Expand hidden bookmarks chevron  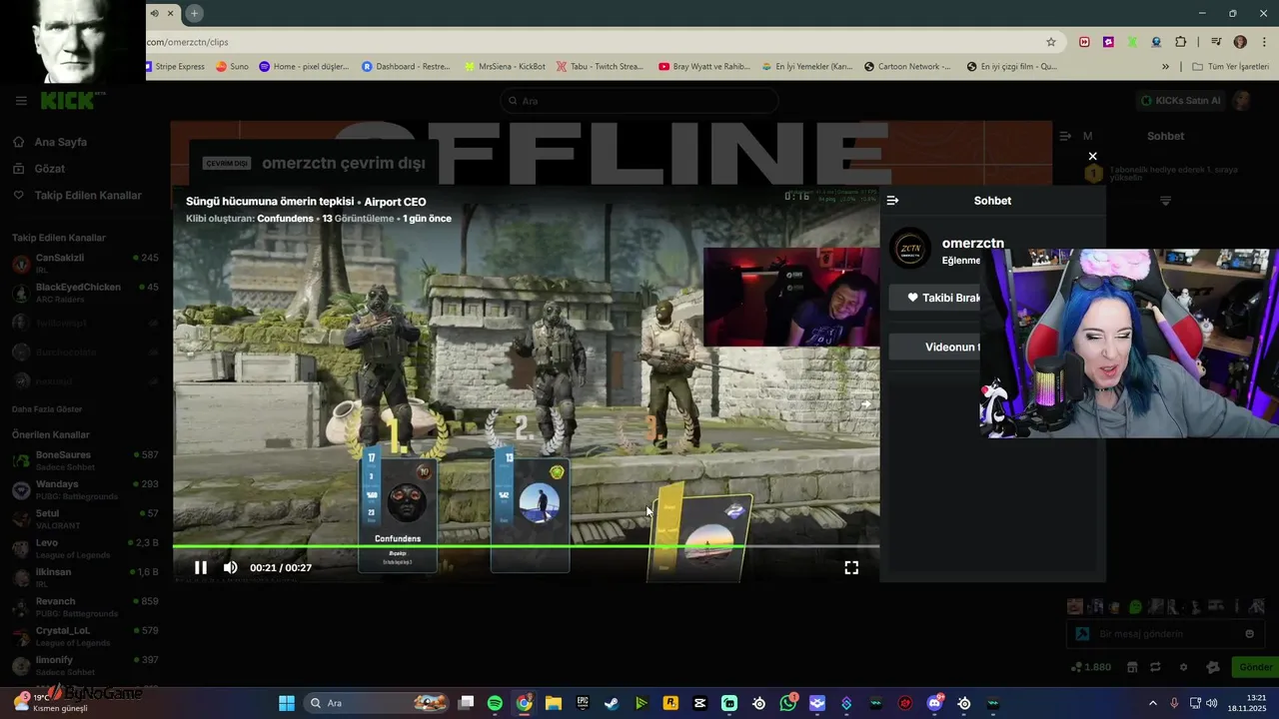1165,67
